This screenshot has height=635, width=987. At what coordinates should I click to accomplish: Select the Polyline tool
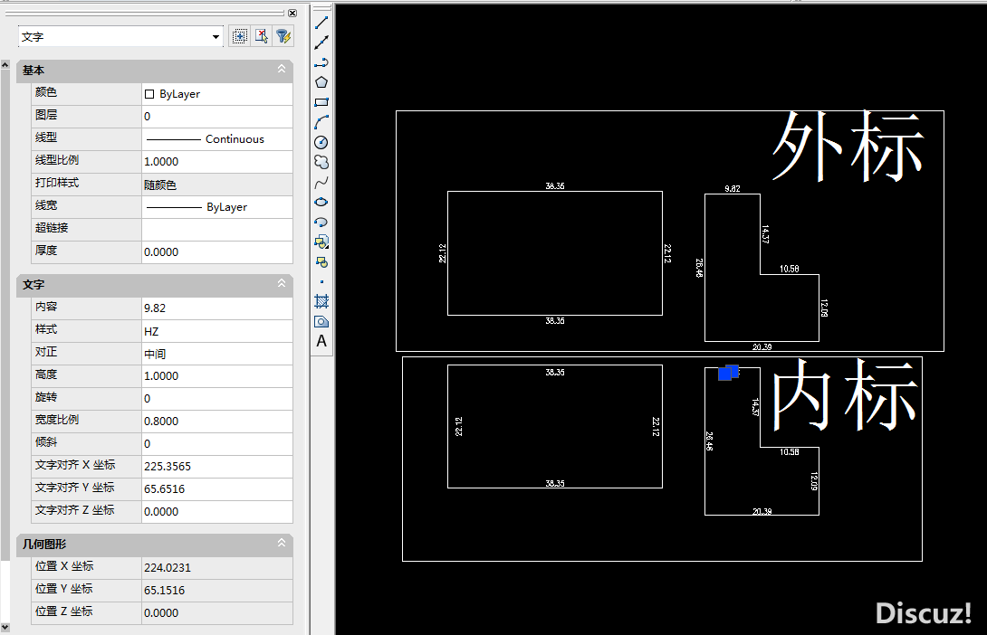pyautogui.click(x=321, y=62)
